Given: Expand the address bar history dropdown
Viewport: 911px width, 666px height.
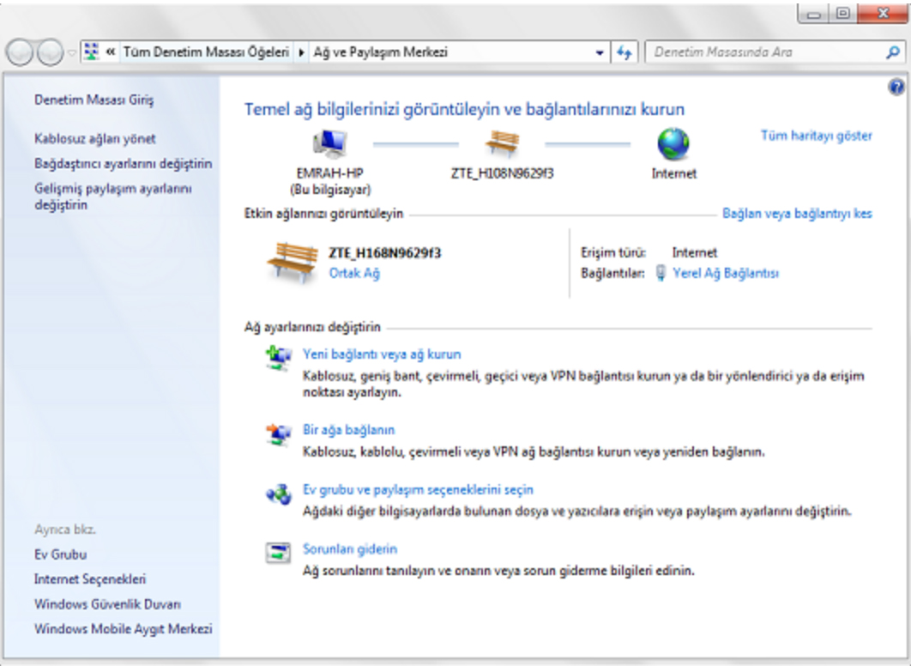Looking at the screenshot, I should click(x=600, y=52).
